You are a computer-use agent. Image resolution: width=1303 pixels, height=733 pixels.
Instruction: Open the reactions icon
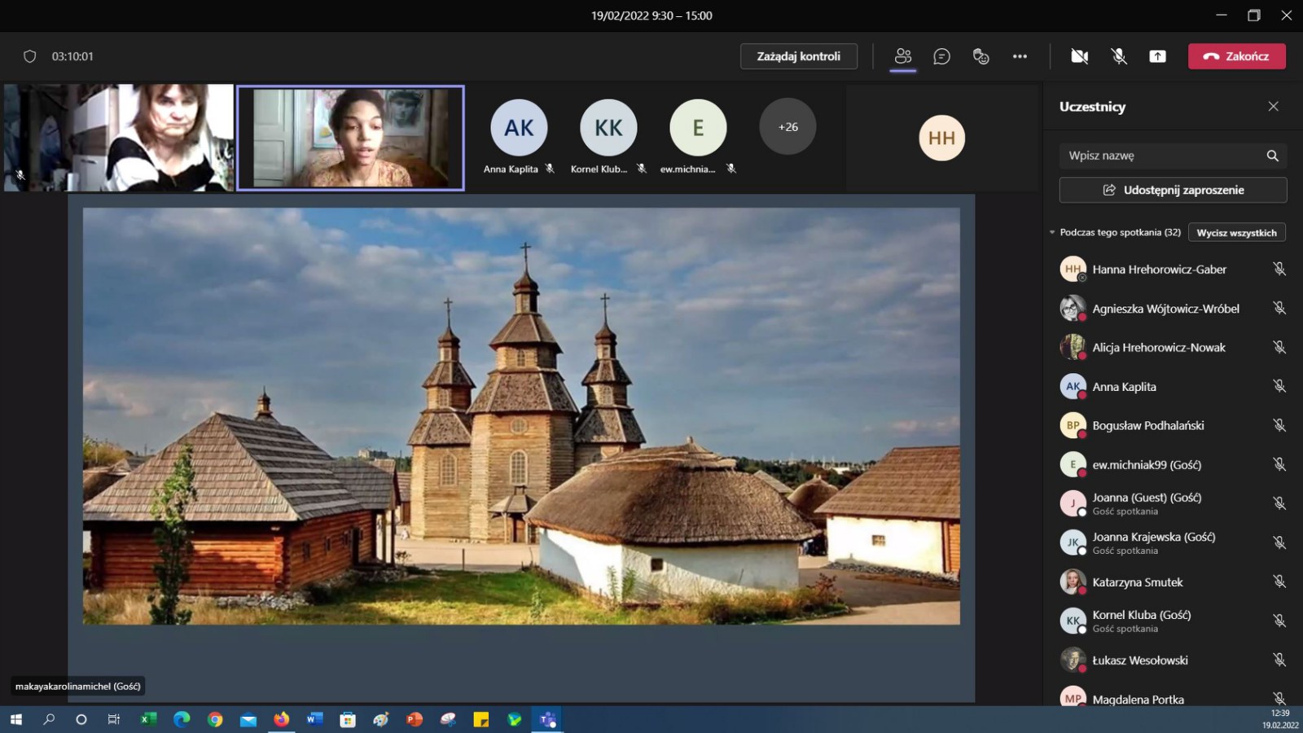tap(981, 56)
